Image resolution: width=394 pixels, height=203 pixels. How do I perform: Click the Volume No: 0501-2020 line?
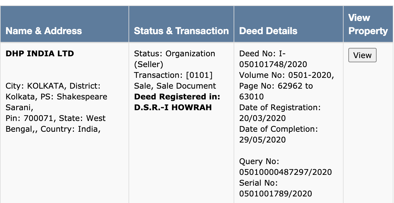286,75
